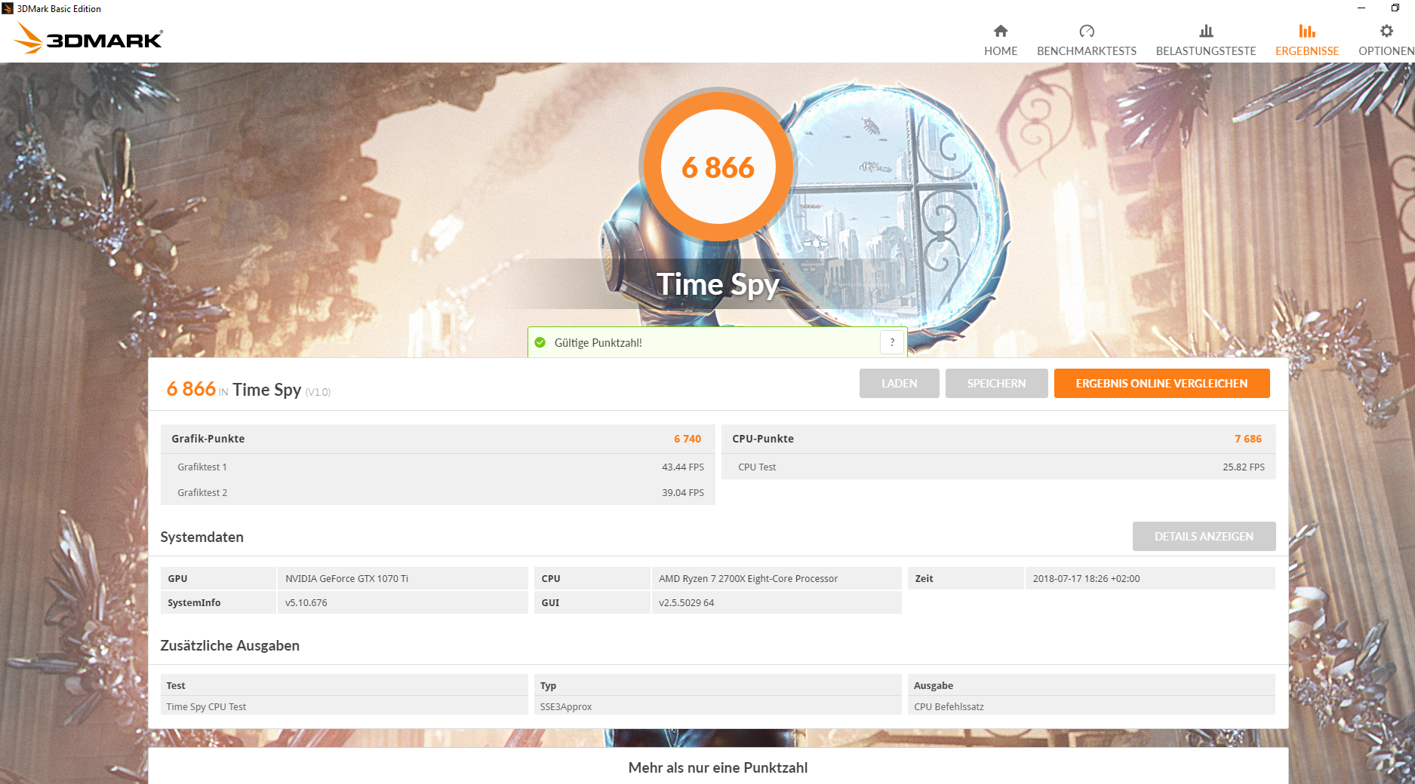Select the Grafiktest 1 row label
Screen dimensions: 1415x784
tap(202, 467)
